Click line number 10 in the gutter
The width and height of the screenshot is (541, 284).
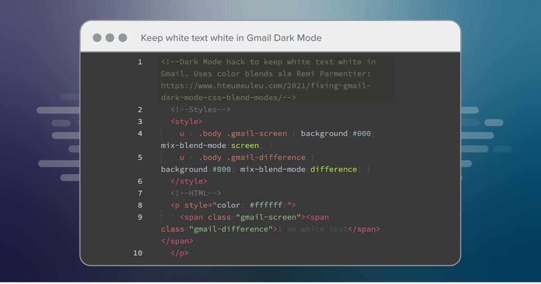138,253
